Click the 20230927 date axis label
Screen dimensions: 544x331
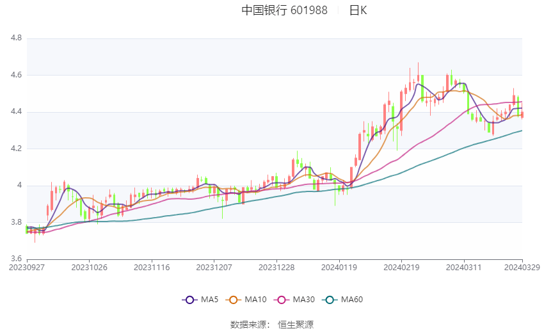pyautogui.click(x=27, y=268)
